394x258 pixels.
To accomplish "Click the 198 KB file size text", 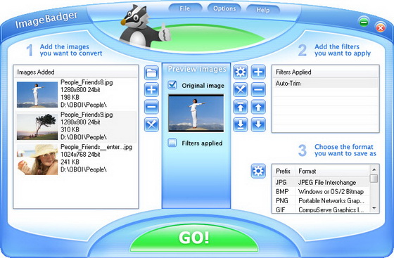I will 70,97.
